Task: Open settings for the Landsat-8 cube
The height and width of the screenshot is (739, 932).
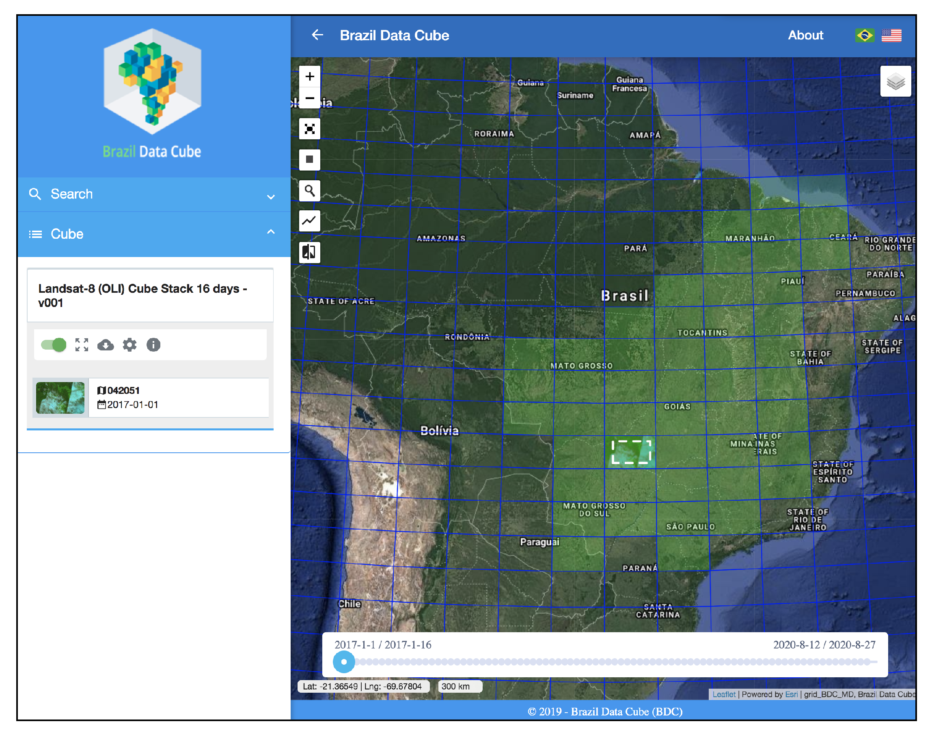Action: pyautogui.click(x=129, y=345)
